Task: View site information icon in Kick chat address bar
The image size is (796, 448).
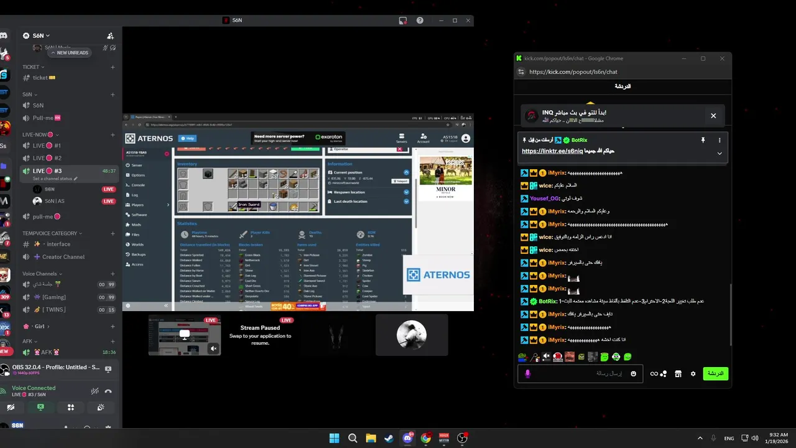Action: (521, 72)
